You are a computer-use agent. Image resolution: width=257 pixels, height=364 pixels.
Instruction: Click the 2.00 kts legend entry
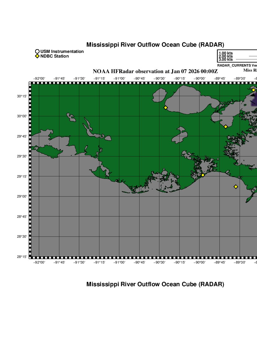[226, 56]
